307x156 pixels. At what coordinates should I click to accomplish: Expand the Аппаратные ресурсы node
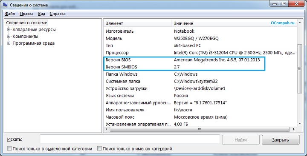(x=9, y=30)
